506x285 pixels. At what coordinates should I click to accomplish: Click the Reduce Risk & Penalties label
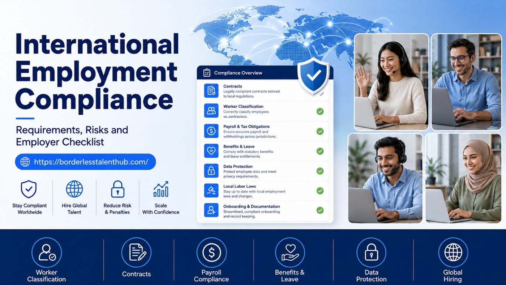(117, 209)
